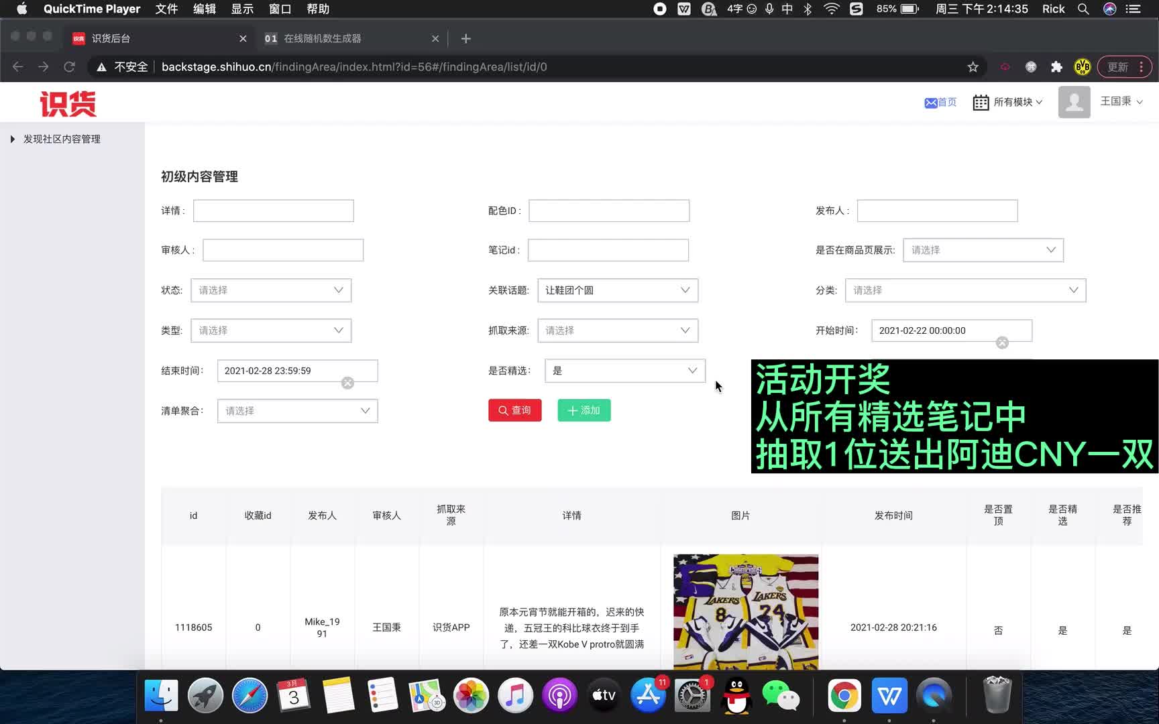Click the 开始时间 date field
The width and height of the screenshot is (1159, 724).
coord(952,330)
